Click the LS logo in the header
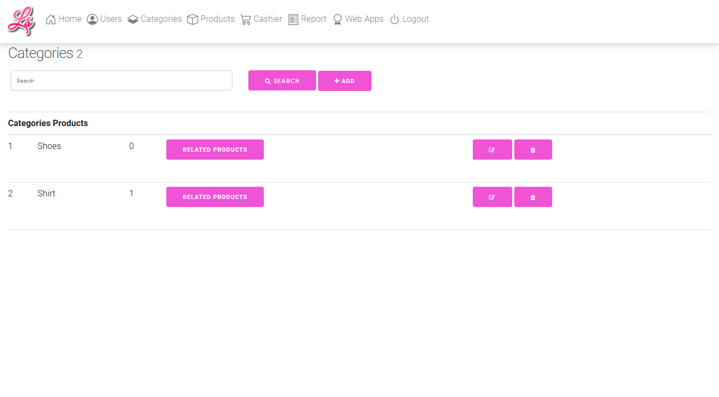719x397 pixels. pos(21,21)
